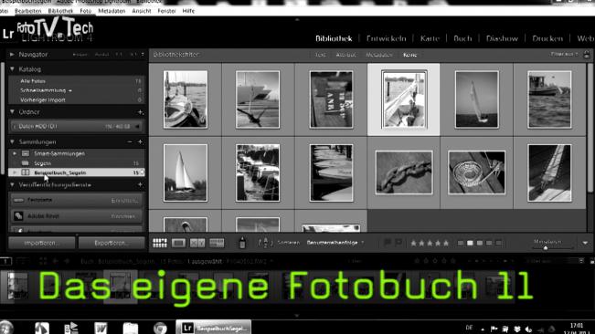Switch to grid view in the toolbar
Viewport: 595px width, 334px height.
pyautogui.click(x=160, y=243)
